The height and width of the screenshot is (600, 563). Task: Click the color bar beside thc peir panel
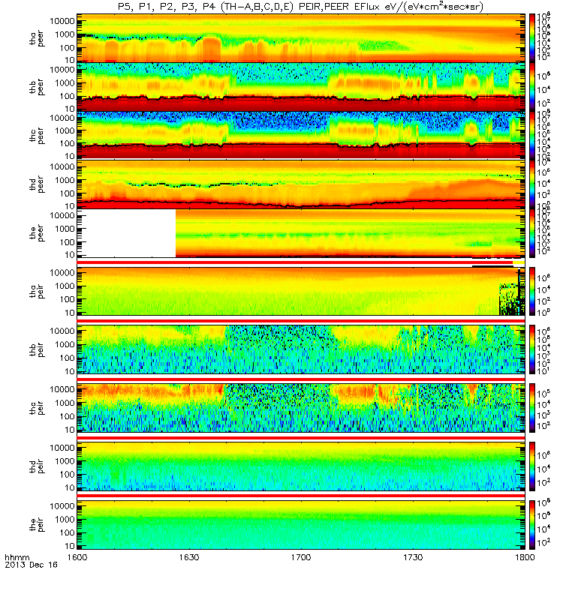click(532, 408)
